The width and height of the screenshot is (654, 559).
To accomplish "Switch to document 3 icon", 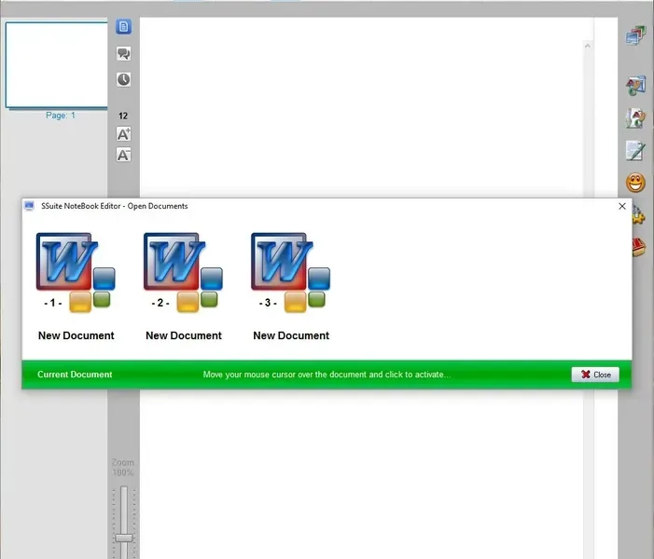I will [290, 272].
